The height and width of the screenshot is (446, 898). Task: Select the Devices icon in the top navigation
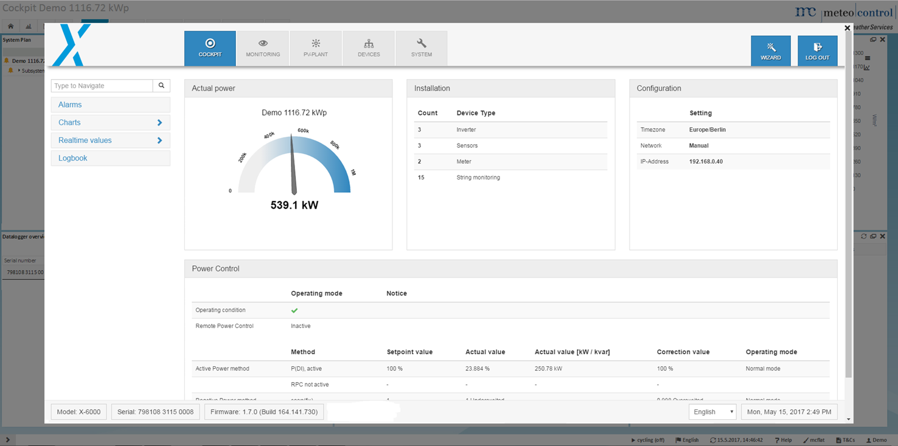tap(368, 48)
